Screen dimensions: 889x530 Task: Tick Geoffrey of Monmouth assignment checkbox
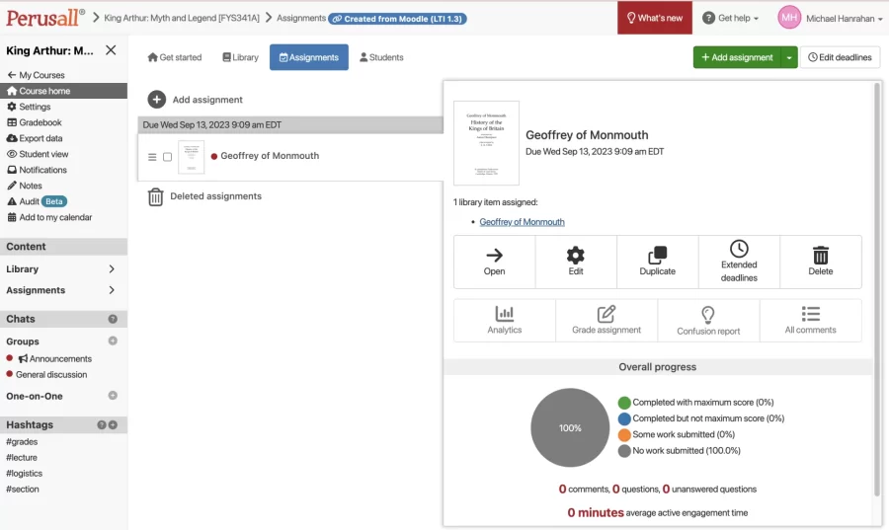pos(167,157)
